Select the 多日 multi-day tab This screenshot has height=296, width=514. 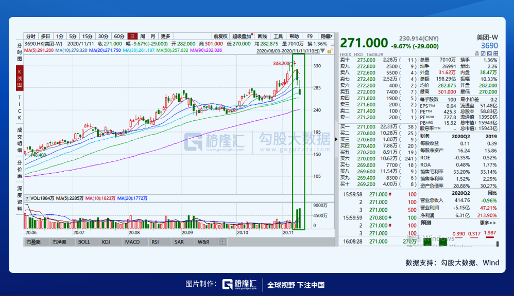point(45,36)
